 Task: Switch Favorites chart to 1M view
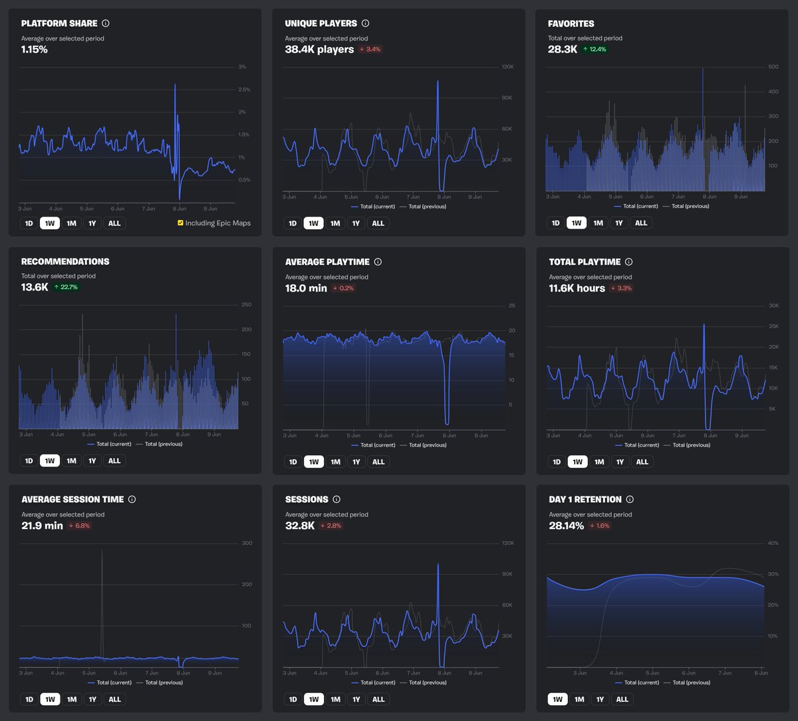597,223
